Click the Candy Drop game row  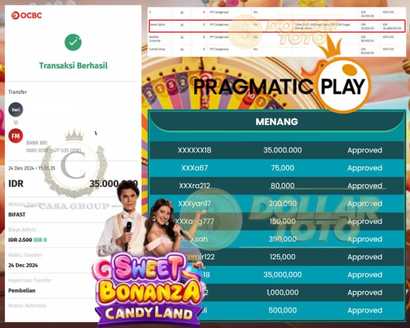(x=277, y=51)
